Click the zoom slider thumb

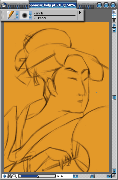[x=38, y=176]
